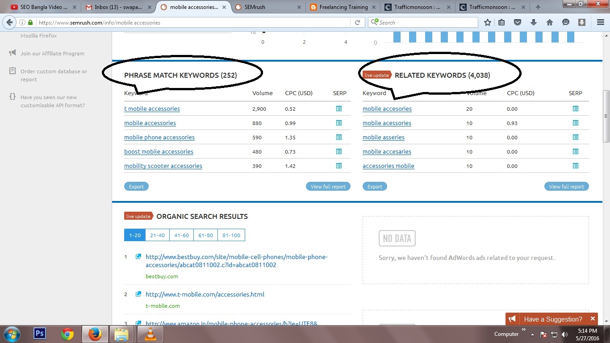
Task: Click the Firefox back arrow button
Action: coord(9,22)
